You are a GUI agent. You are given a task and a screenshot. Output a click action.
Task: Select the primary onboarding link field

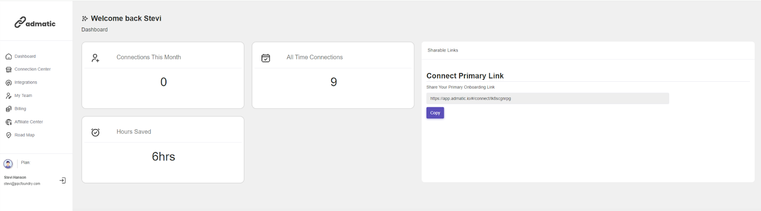pos(547,98)
